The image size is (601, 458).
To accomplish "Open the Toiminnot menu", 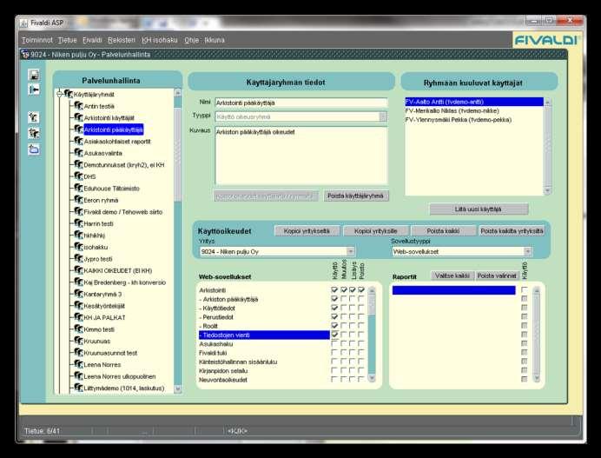I will click(37, 40).
